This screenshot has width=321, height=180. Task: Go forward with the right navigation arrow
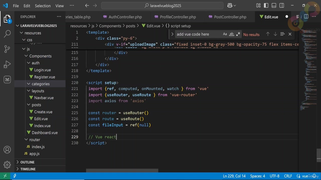[x=95, y=5]
